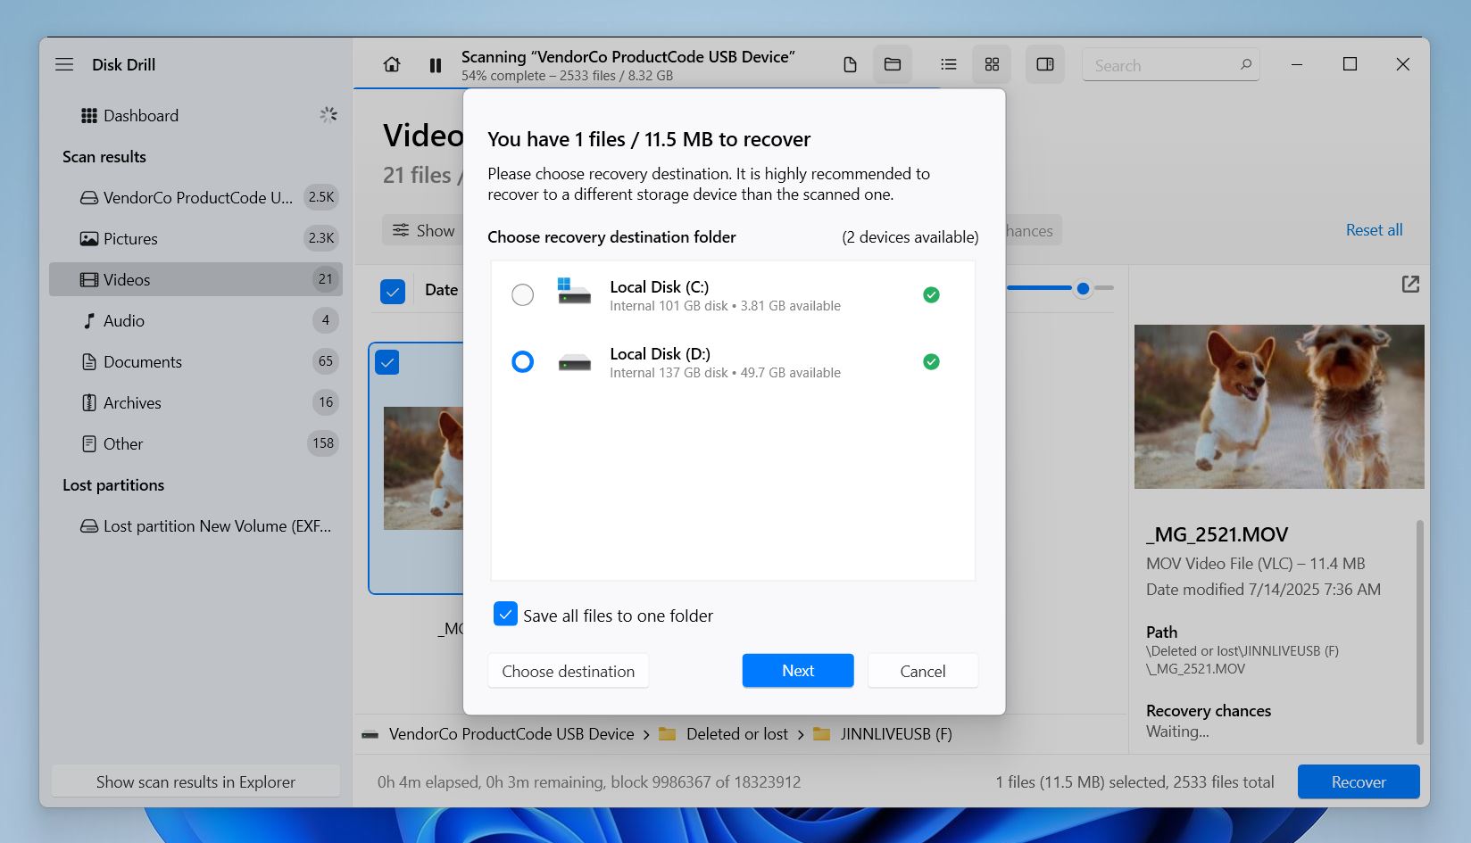Click Deleted or lost breadcrumb
Viewport: 1471px width, 843px height.
coord(737,734)
